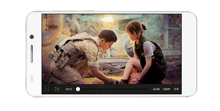Tap the phone's front camera lens
This screenshot has width=220, height=111.
tap(32, 37)
